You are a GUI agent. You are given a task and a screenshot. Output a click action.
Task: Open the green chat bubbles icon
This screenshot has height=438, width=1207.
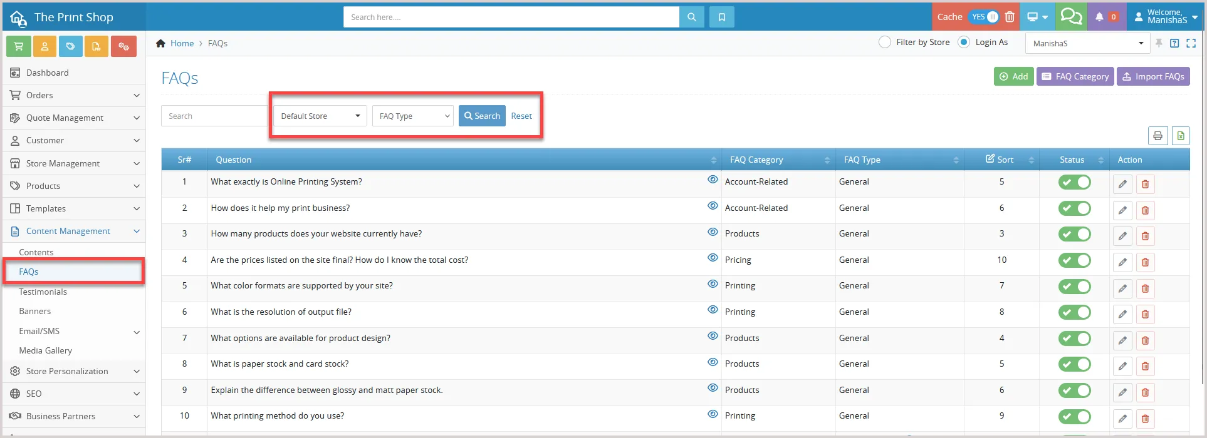1071,17
